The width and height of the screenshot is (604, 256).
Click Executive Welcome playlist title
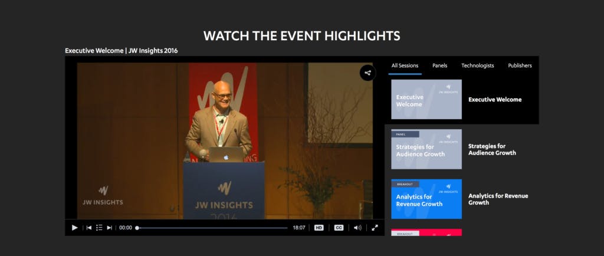pos(495,99)
